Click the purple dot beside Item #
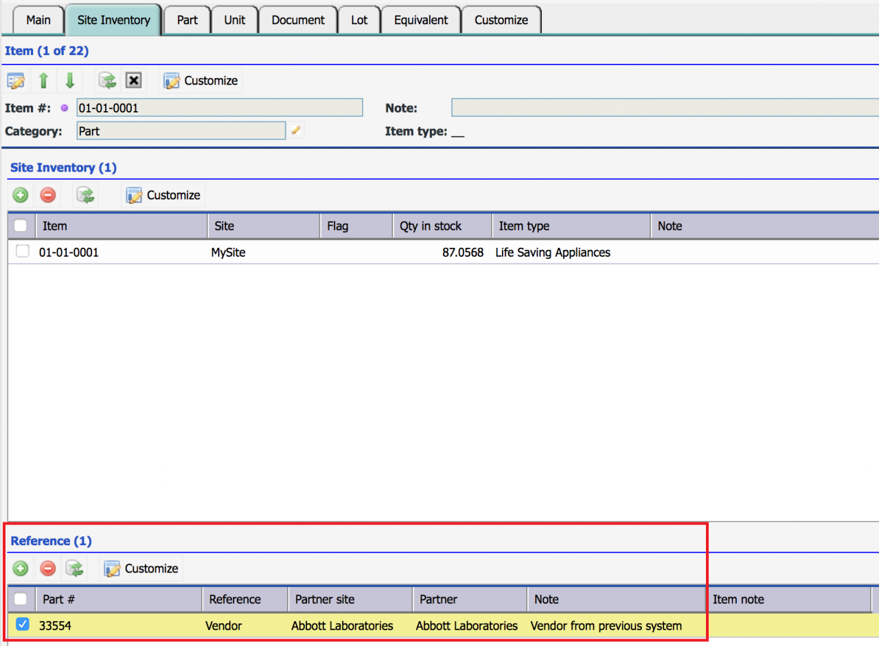Viewport: 879px width, 646px height. (x=65, y=108)
